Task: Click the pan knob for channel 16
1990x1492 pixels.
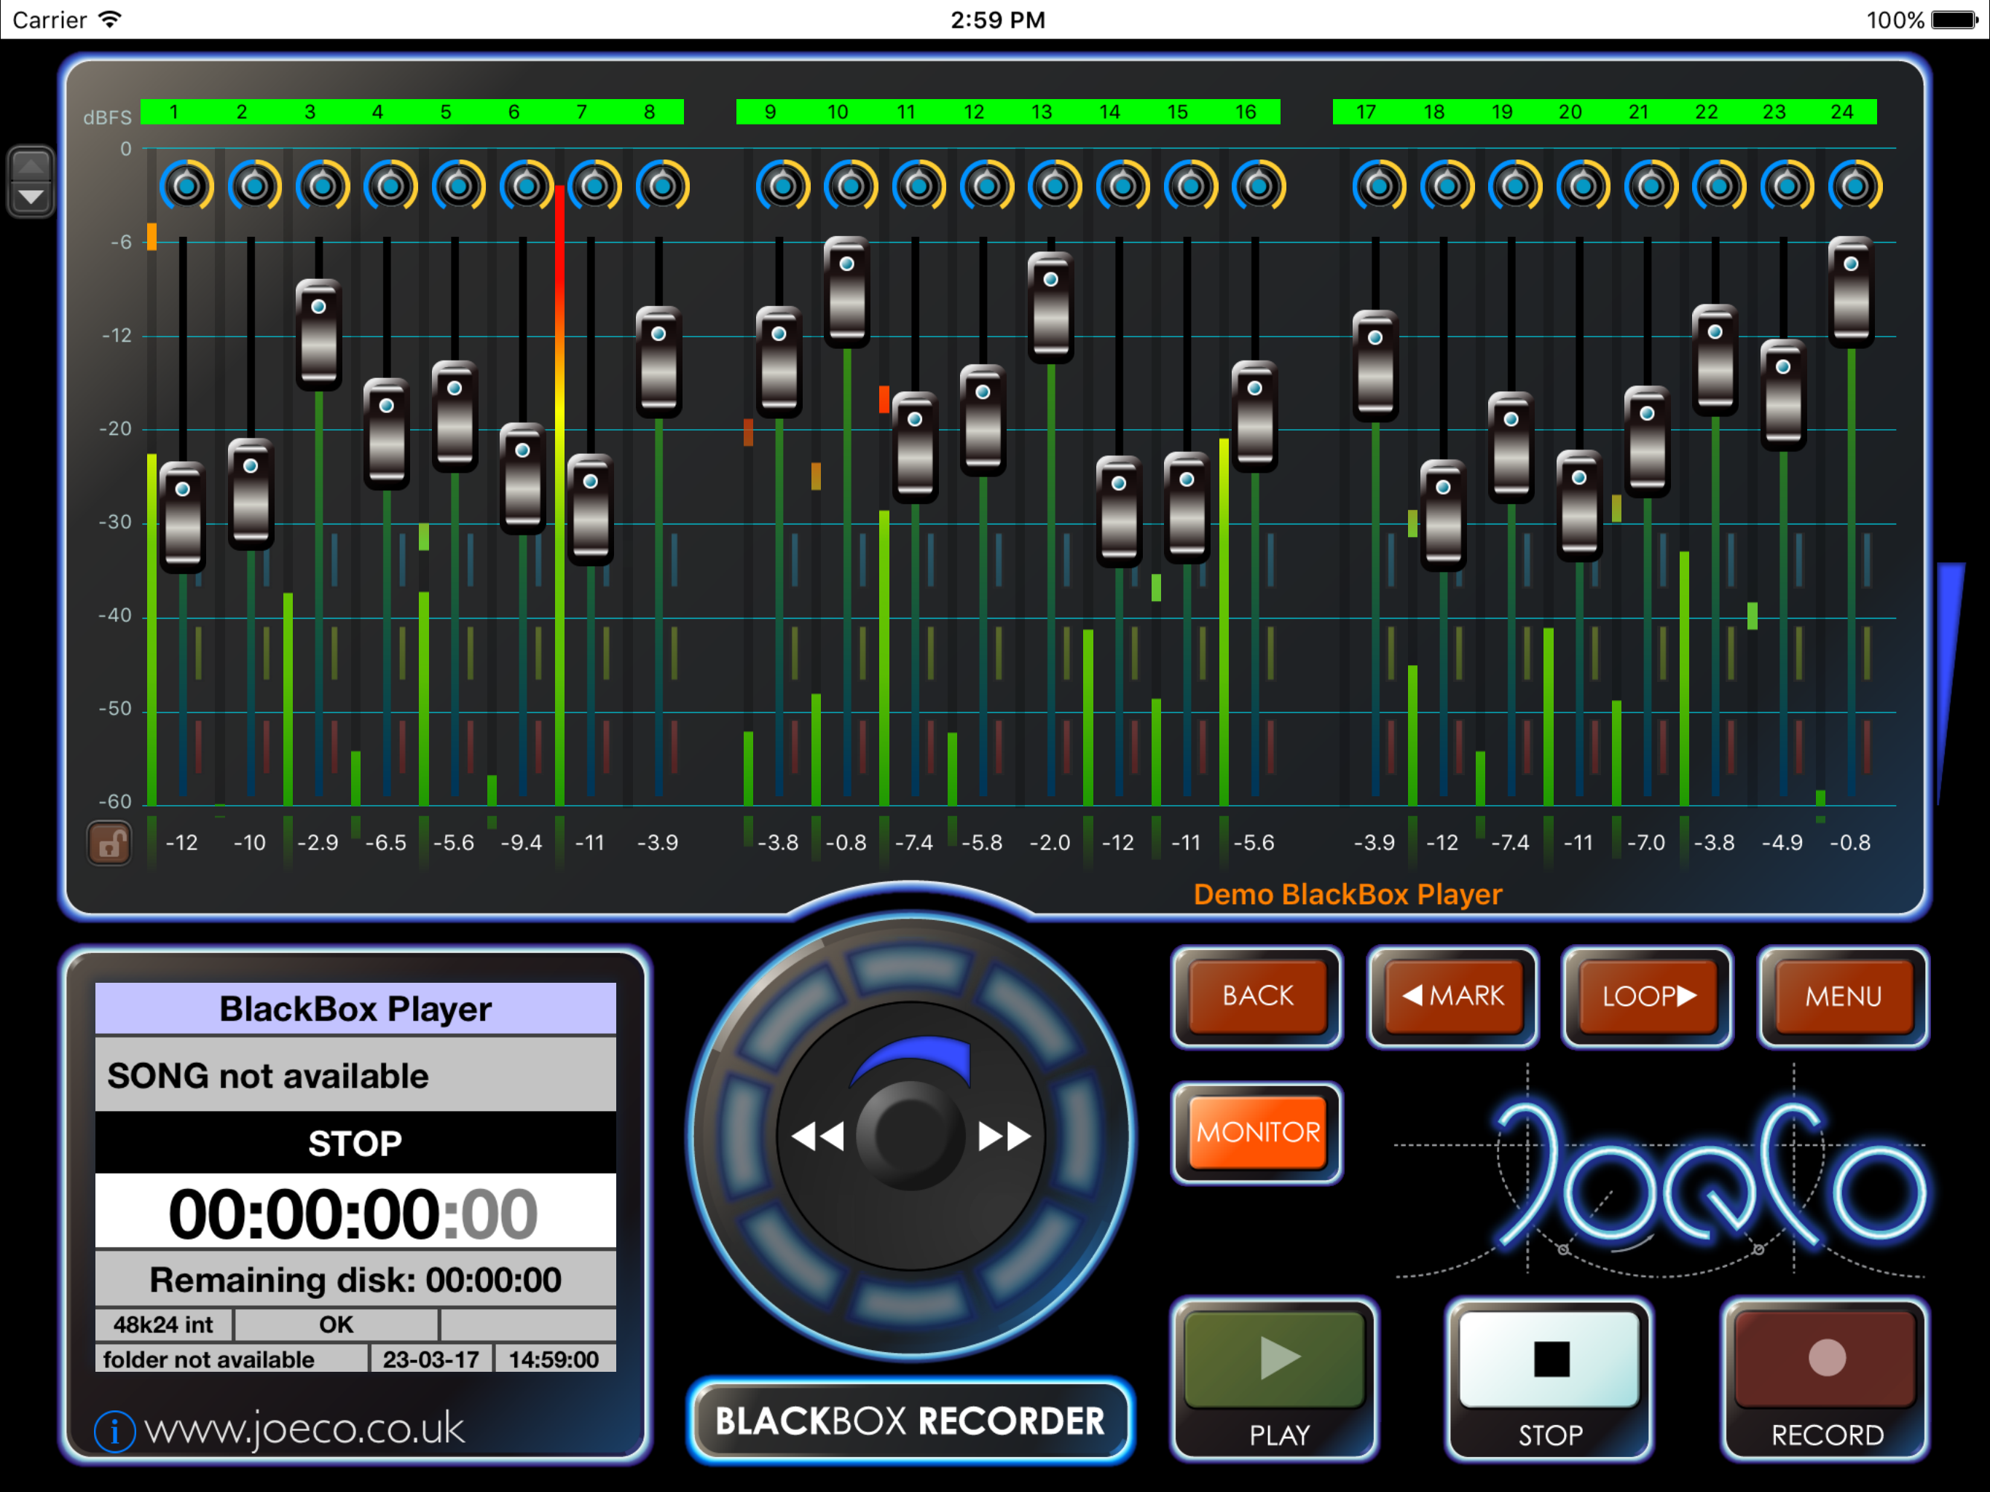Action: tap(1259, 186)
